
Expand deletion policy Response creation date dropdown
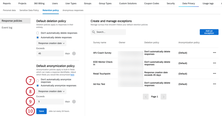[x=51, y=43]
